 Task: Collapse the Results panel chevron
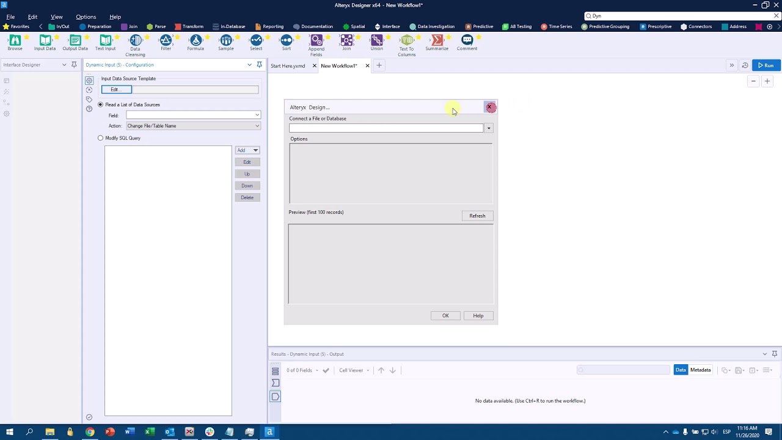click(764, 354)
